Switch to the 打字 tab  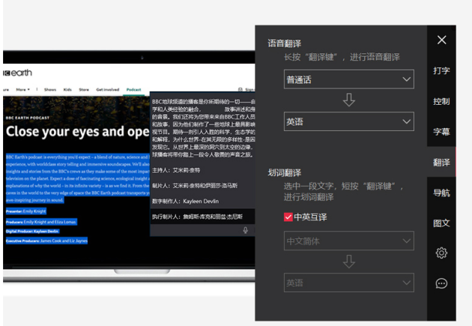click(x=441, y=70)
